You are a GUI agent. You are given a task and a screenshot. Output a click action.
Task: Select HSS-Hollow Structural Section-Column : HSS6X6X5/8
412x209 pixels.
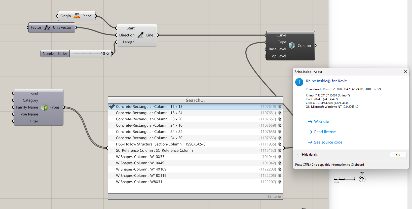pos(195,144)
